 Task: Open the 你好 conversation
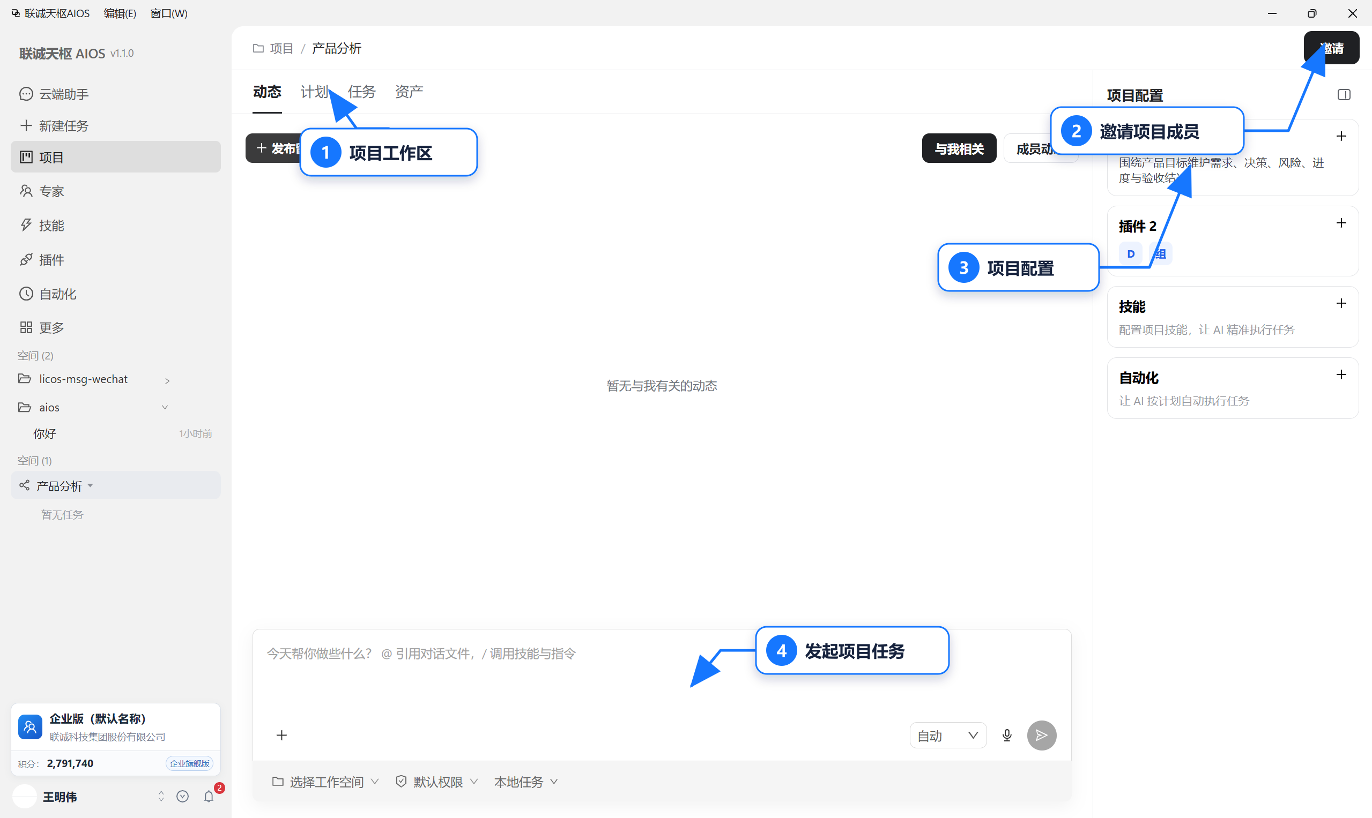[115, 434]
